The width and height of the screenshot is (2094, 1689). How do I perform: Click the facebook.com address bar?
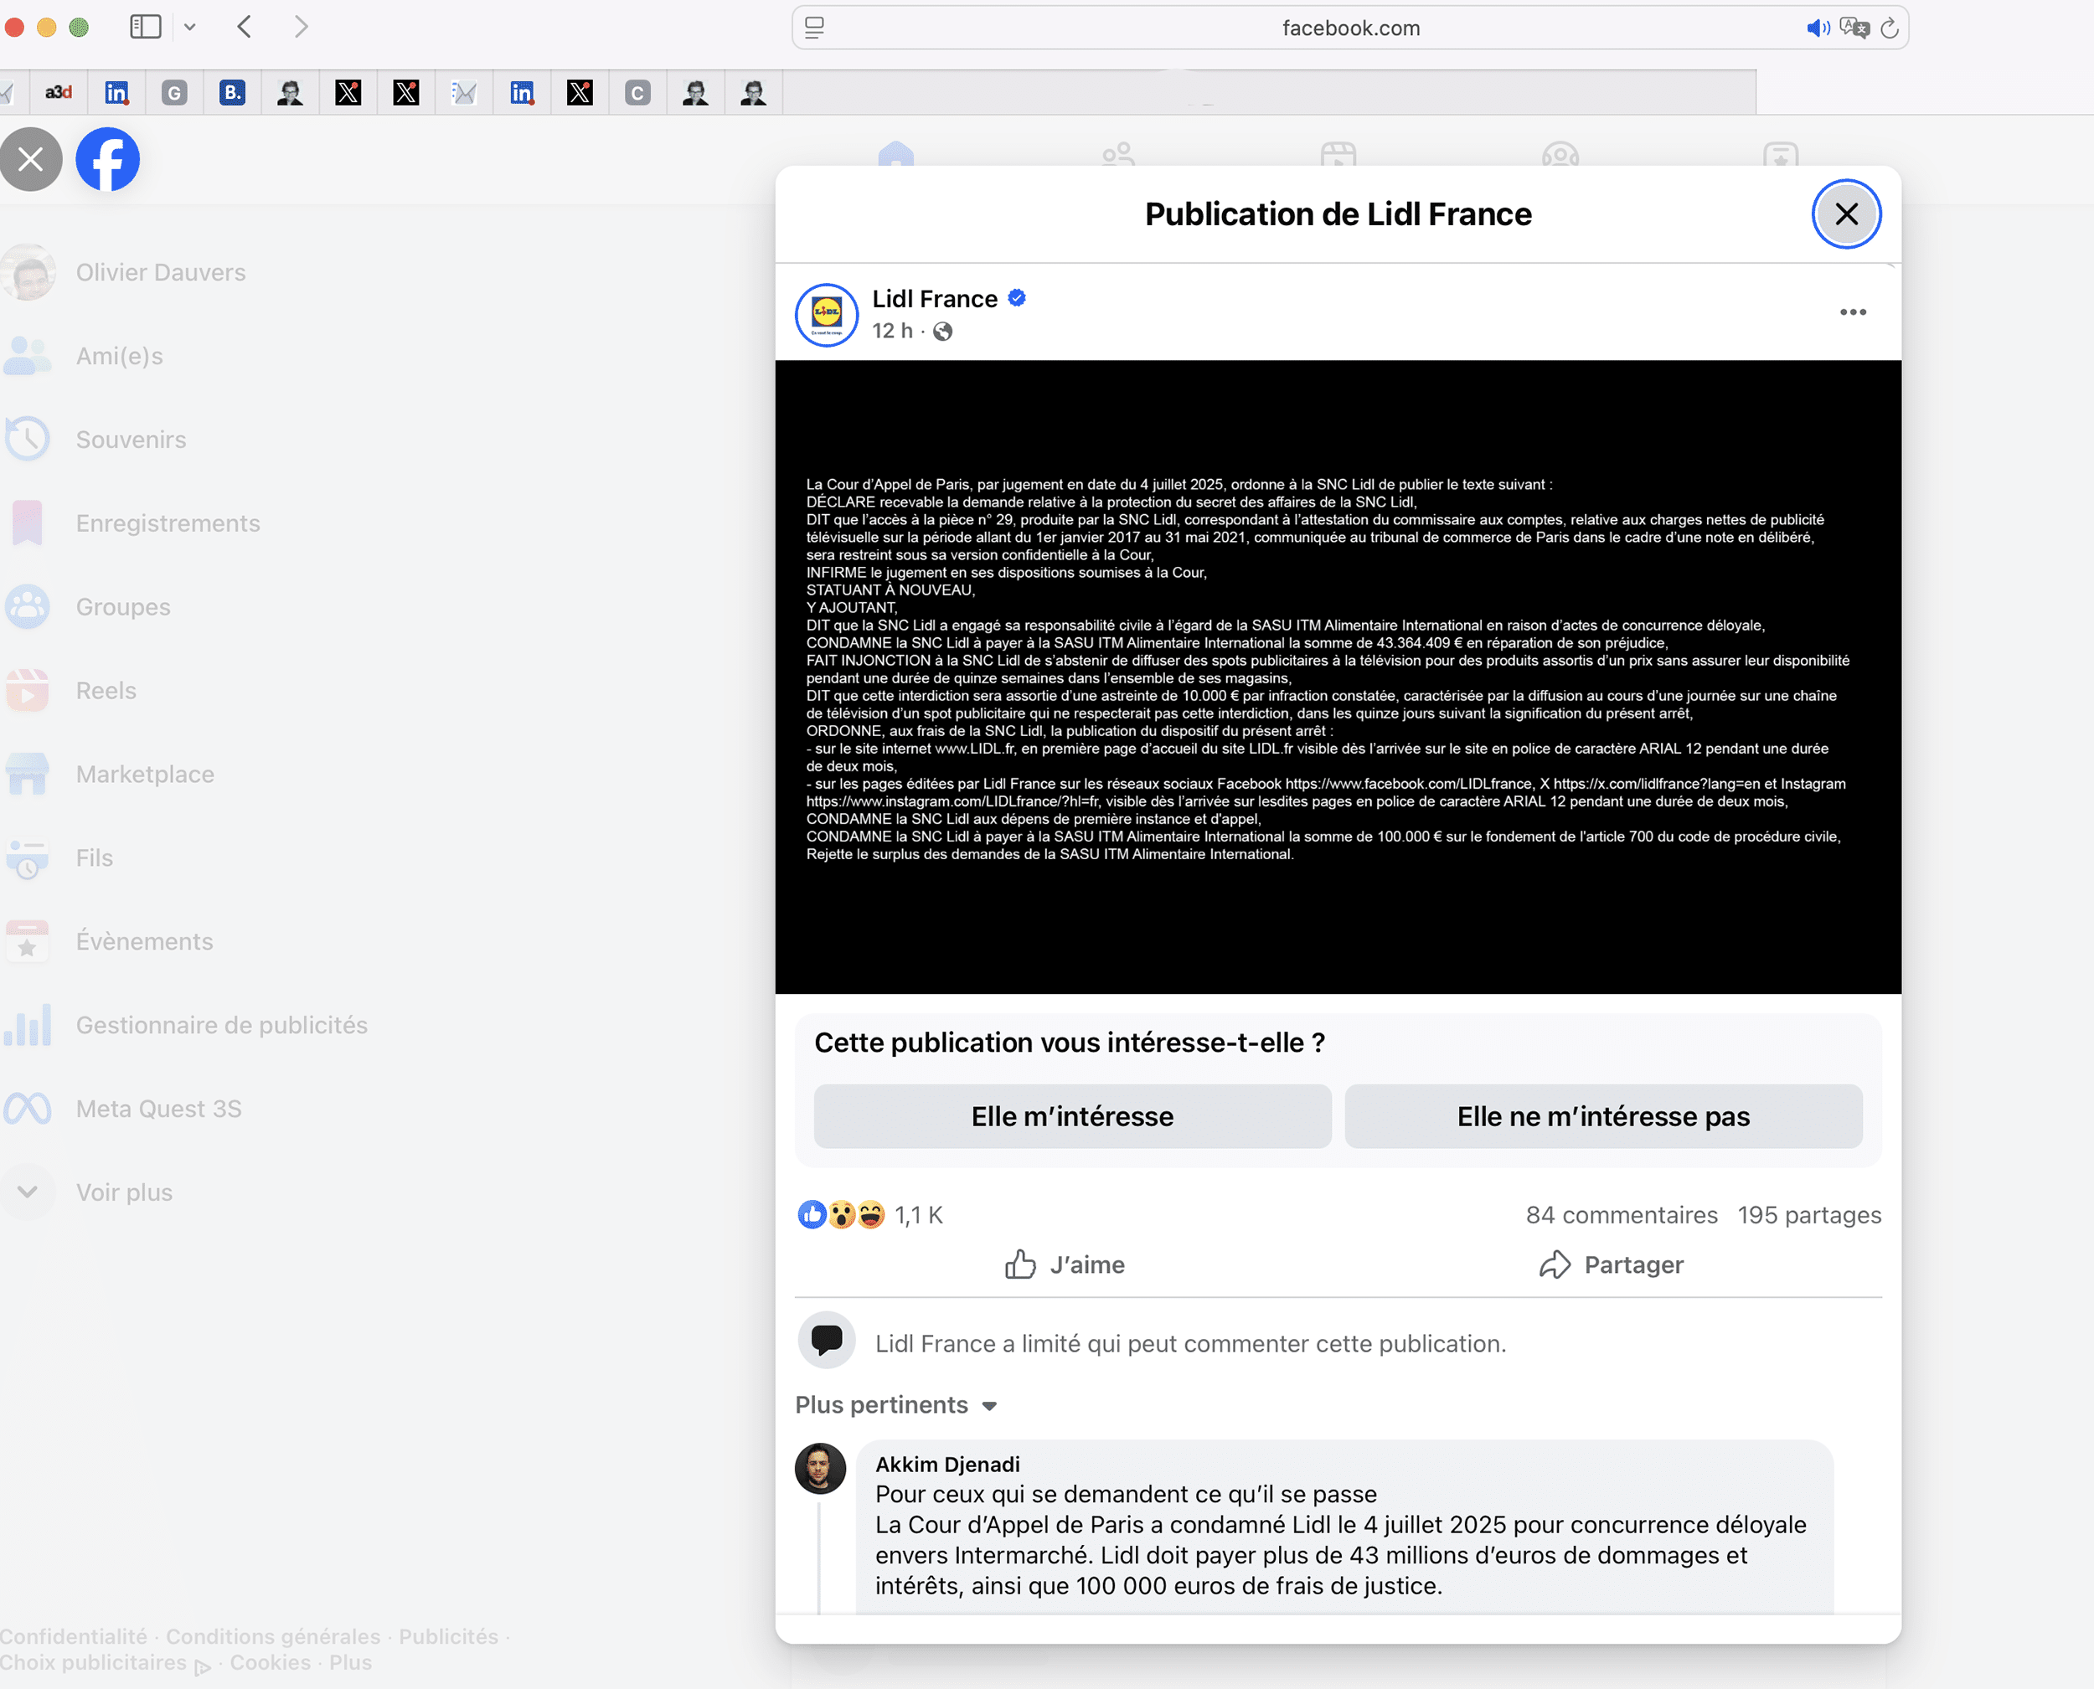pyautogui.click(x=1349, y=28)
